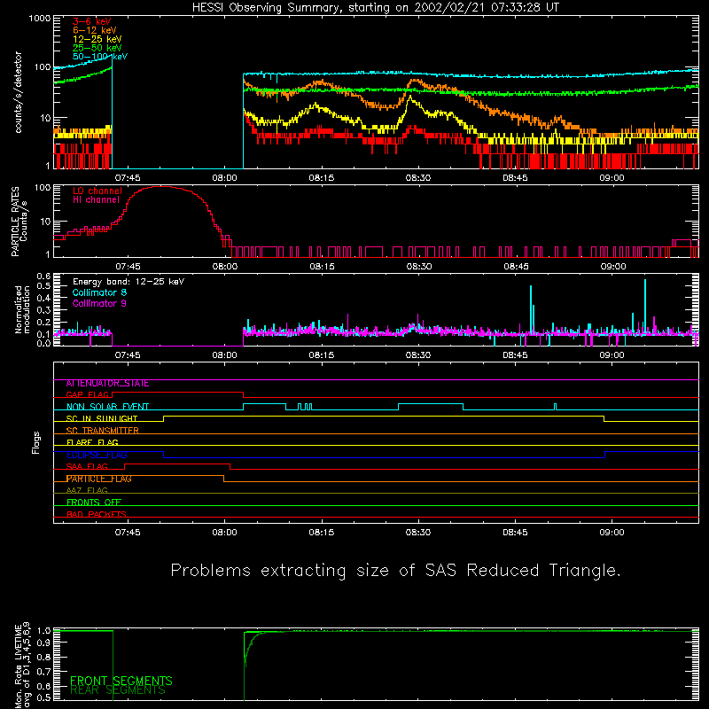Click the SC_TRANSMITTER flag label
The width and height of the screenshot is (709, 709).
click(x=102, y=431)
